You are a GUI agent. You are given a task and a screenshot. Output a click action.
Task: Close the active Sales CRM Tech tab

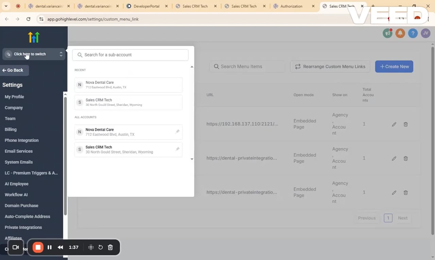(362, 6)
